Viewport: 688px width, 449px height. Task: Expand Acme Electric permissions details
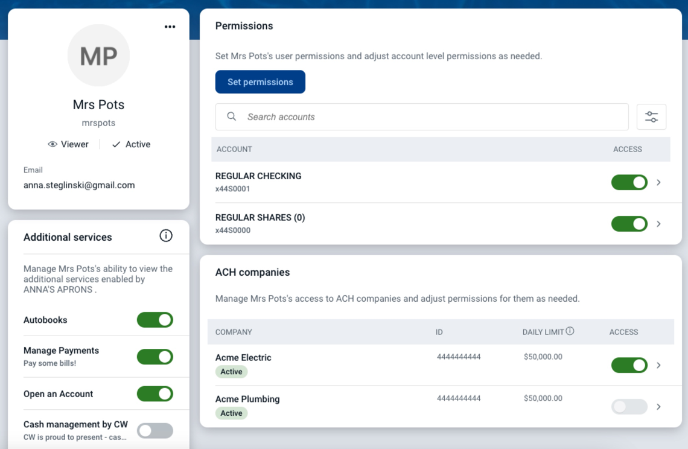[x=658, y=365]
